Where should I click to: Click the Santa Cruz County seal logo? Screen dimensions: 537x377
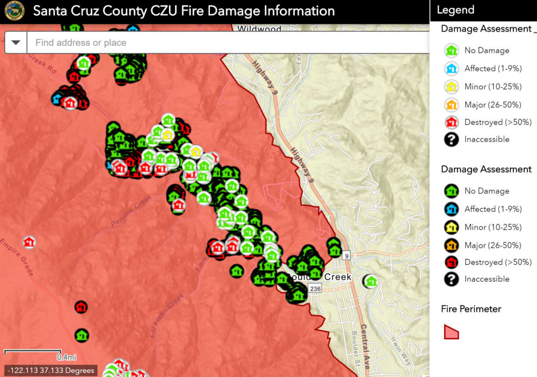click(14, 10)
